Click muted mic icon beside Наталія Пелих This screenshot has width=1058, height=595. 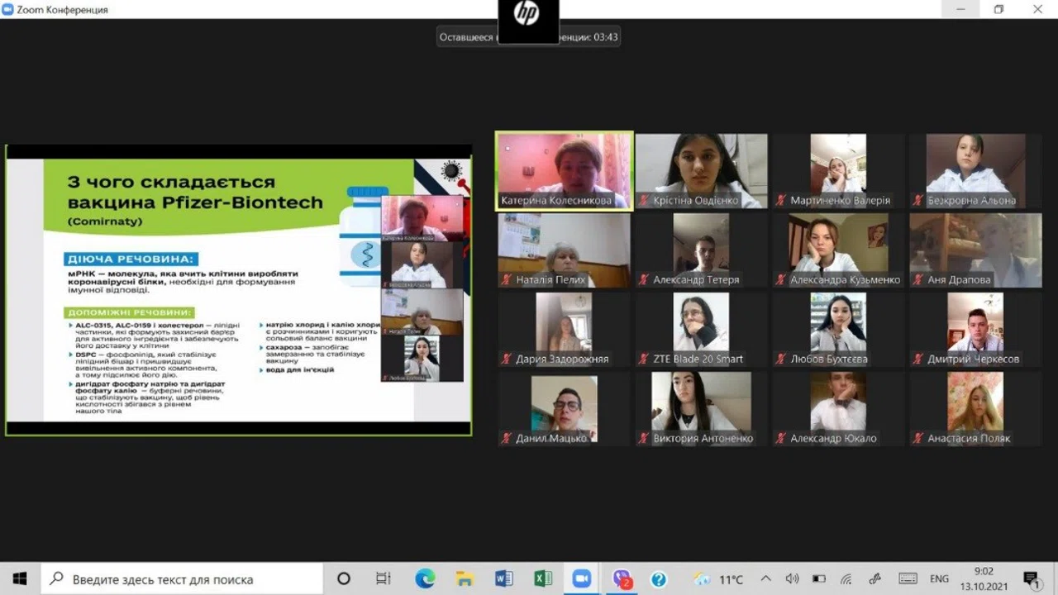[x=507, y=280]
